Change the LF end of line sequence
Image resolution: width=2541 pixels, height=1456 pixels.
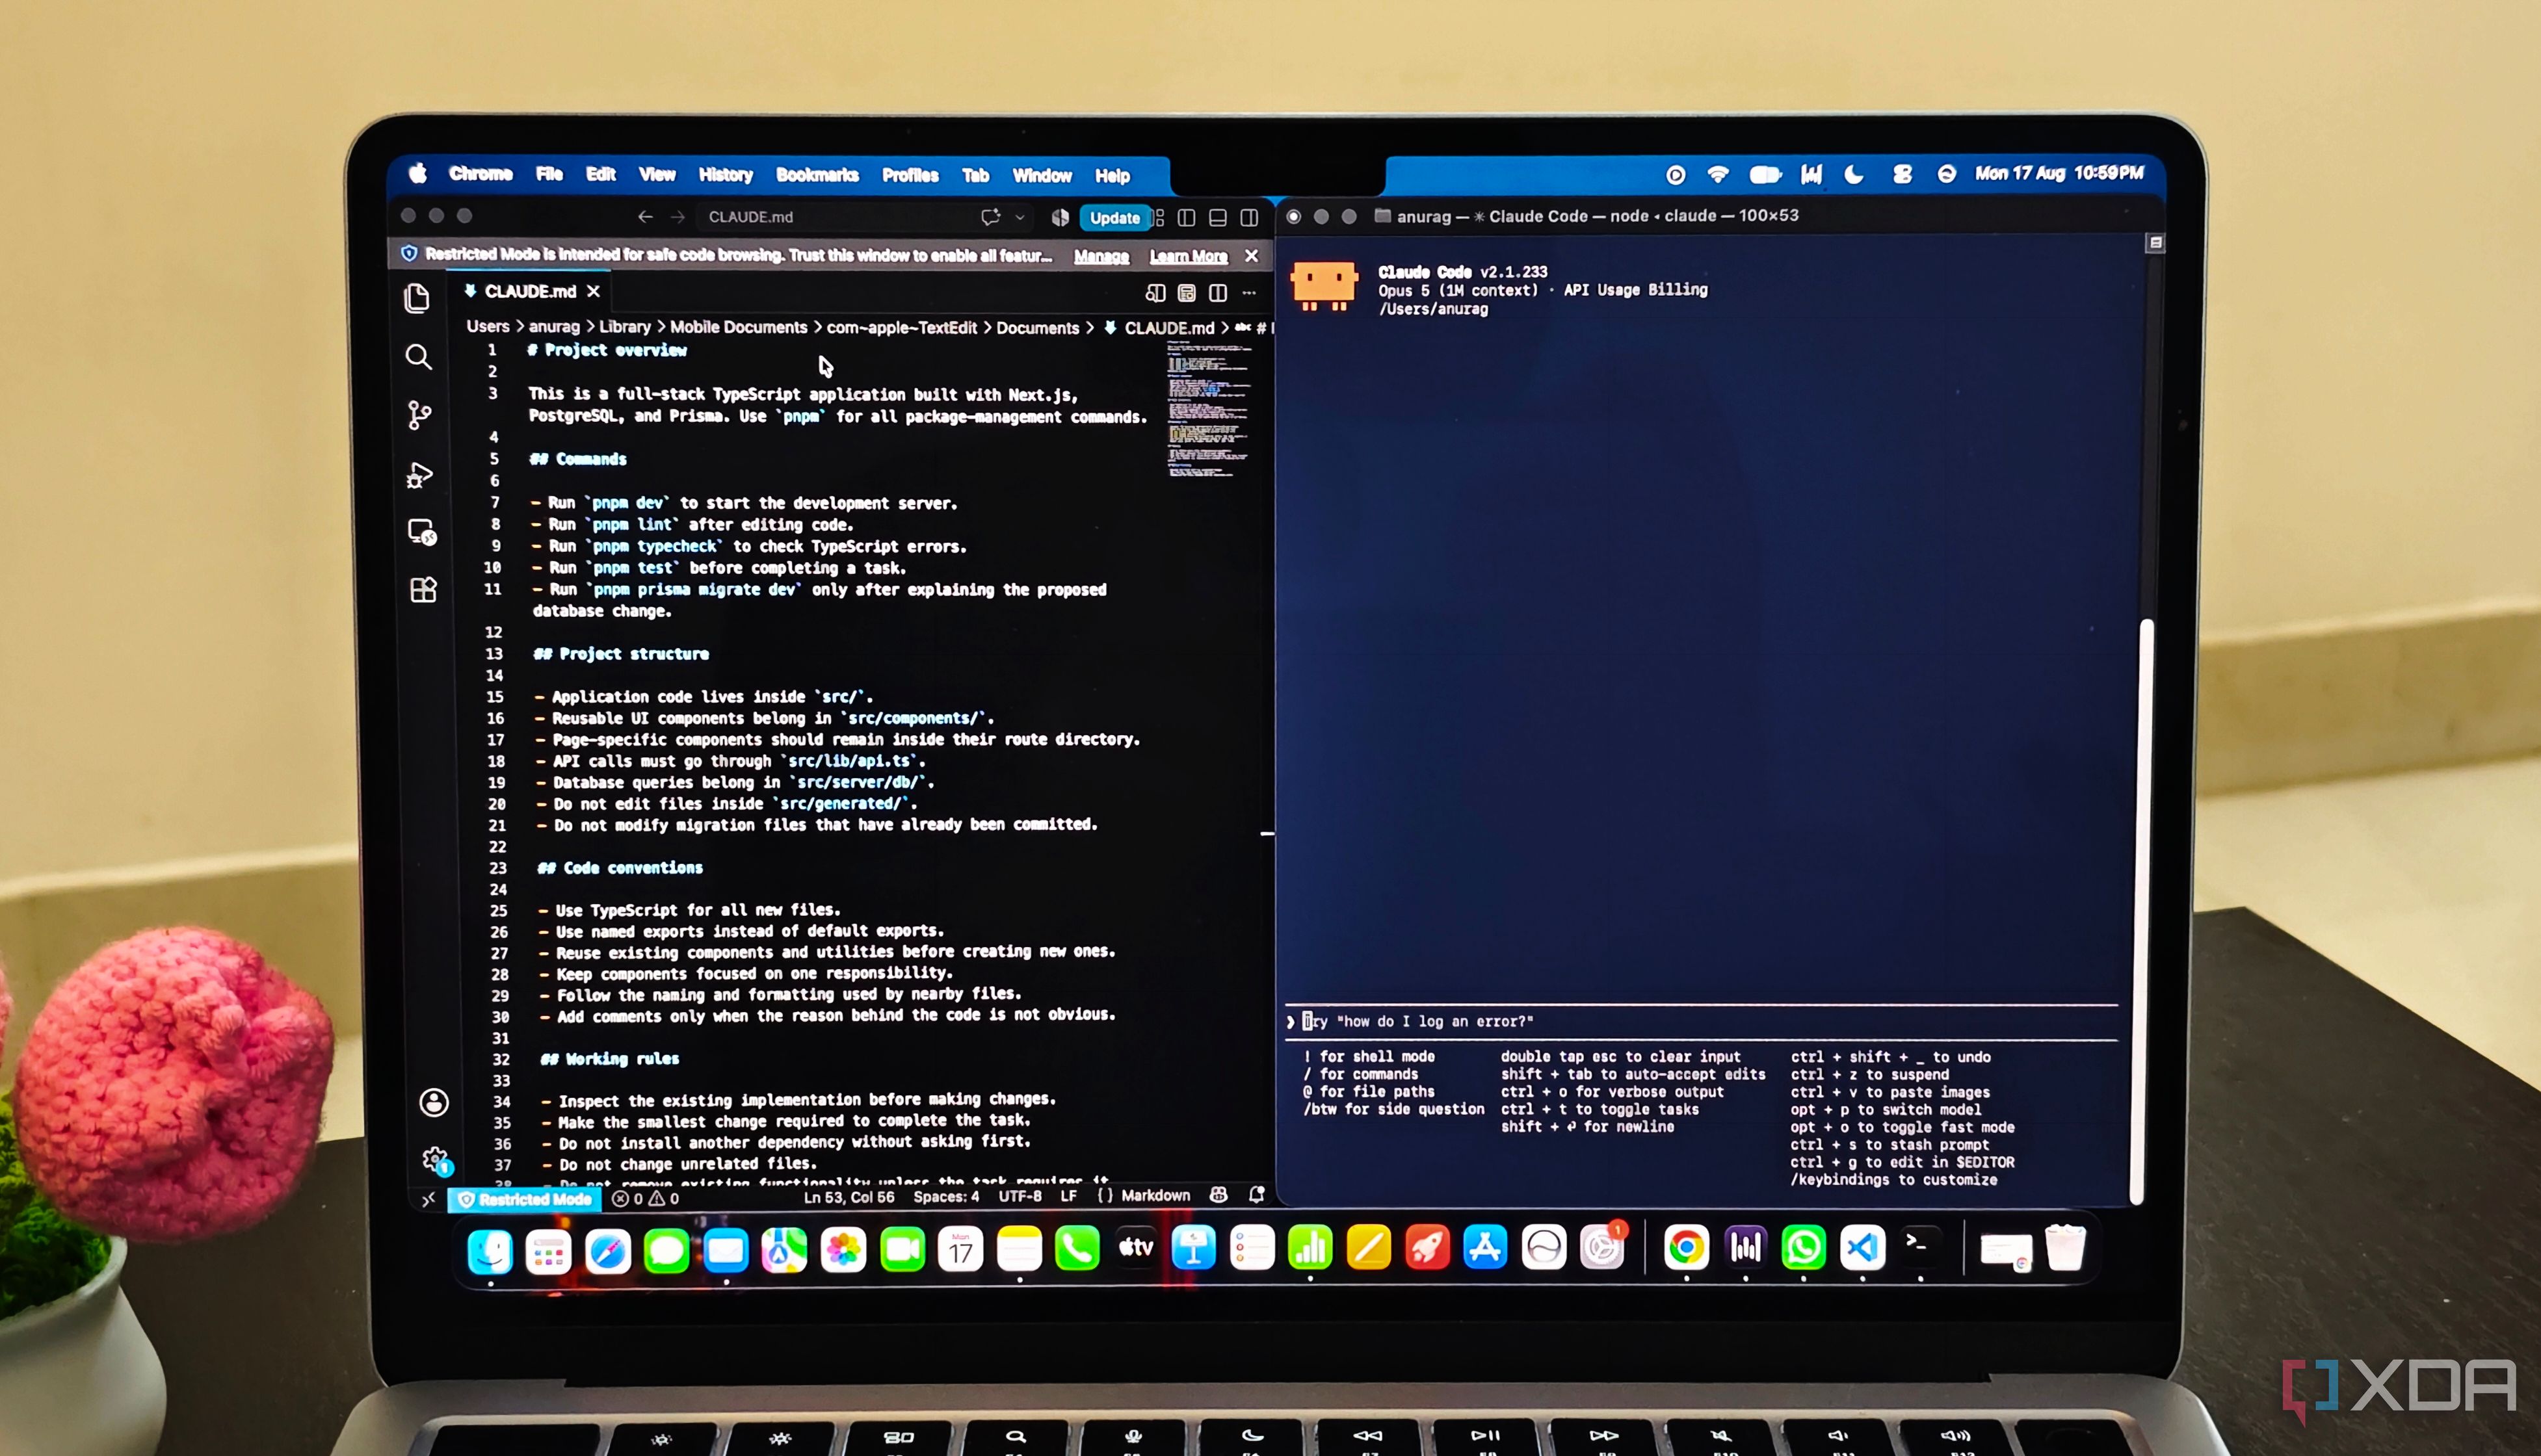coord(1069,1196)
